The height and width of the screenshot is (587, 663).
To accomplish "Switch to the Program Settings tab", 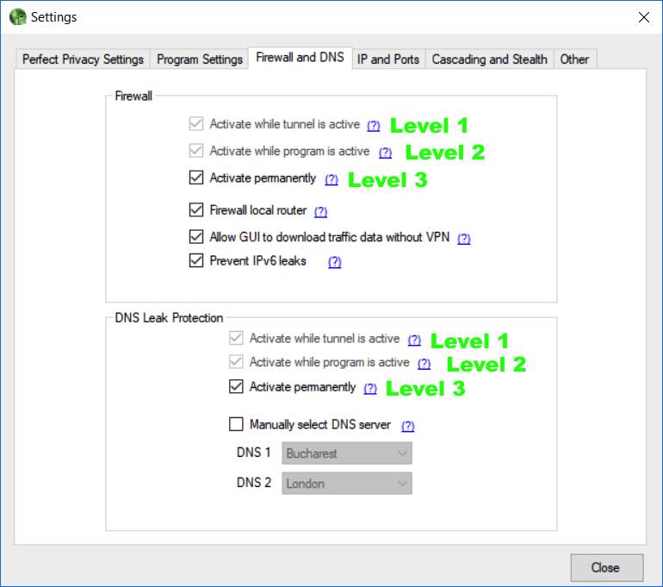I will click(x=200, y=59).
